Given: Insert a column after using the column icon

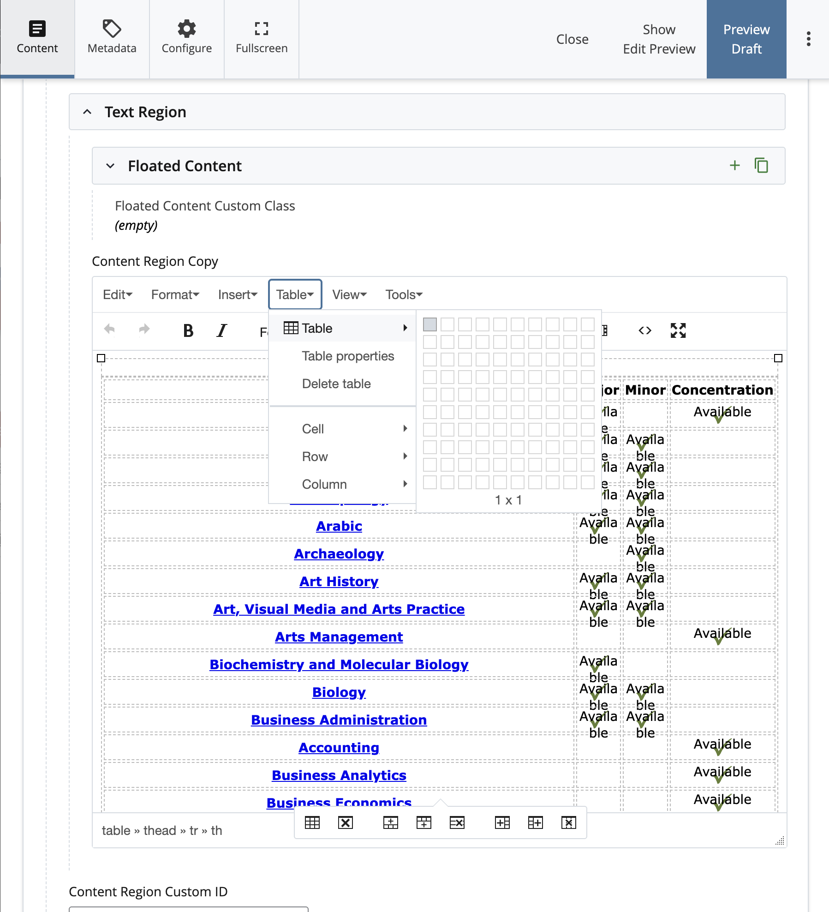Looking at the screenshot, I should [536, 822].
